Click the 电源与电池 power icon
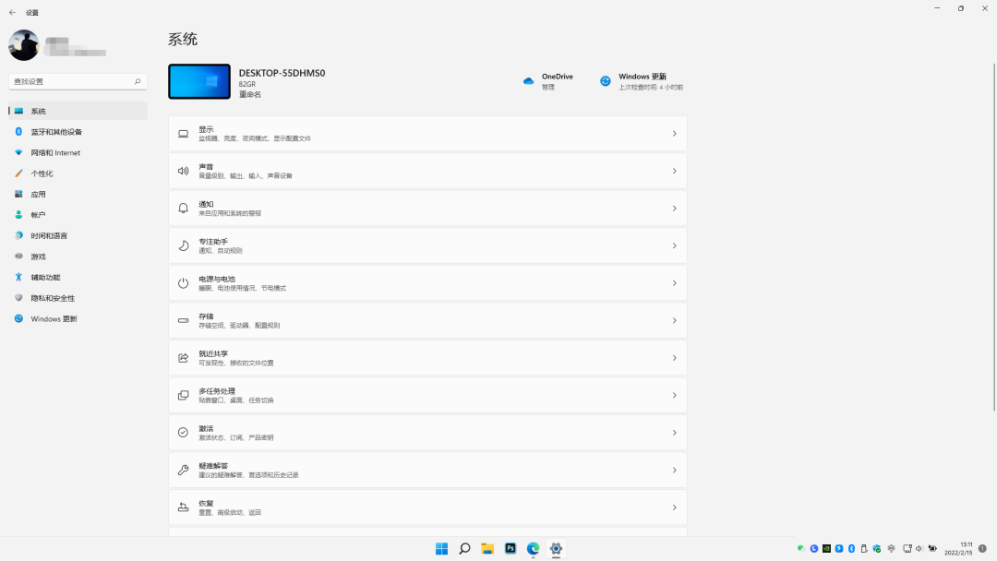997x561 pixels. (183, 283)
